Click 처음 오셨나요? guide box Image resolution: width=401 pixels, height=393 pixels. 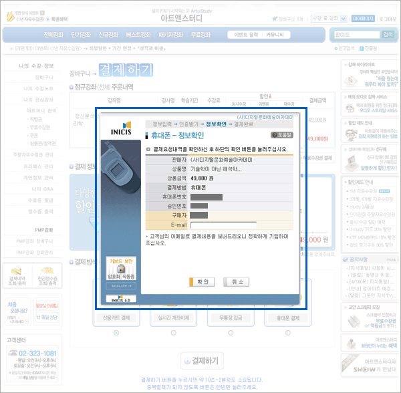17,312
